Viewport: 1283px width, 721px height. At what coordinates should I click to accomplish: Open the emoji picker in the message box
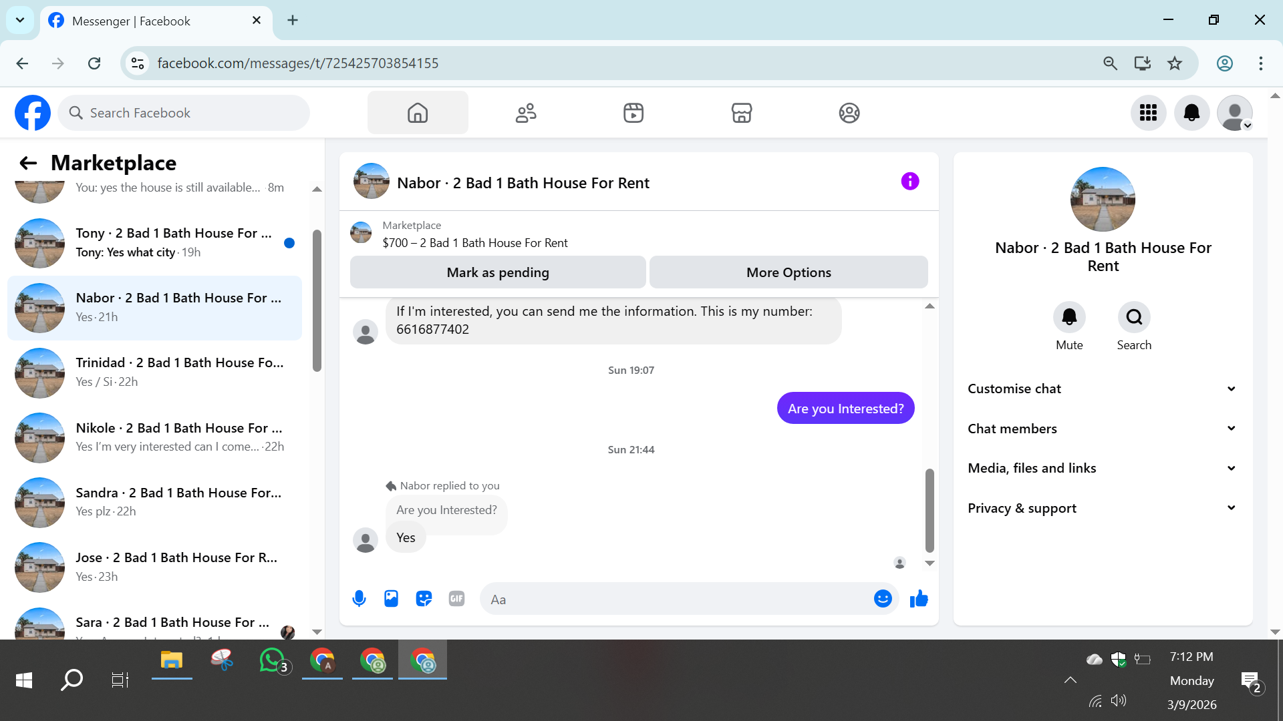pos(883,599)
